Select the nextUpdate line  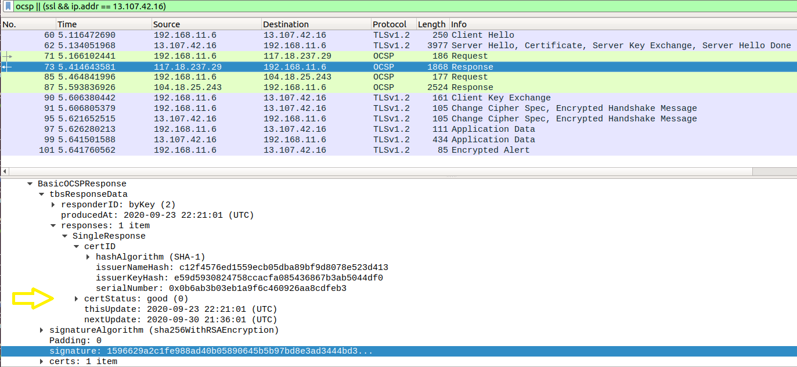click(x=181, y=320)
